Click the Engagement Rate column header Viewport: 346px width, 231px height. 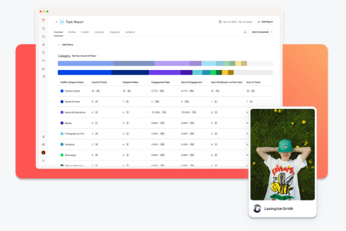pyautogui.click(x=160, y=82)
